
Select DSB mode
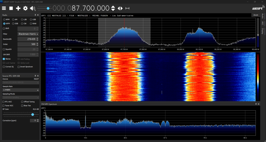pyautogui.click(x=15, y=24)
